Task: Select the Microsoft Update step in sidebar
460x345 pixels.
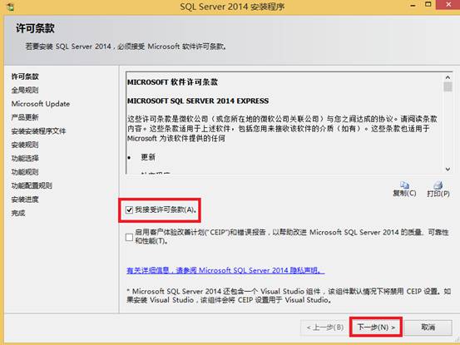Action: (41, 104)
